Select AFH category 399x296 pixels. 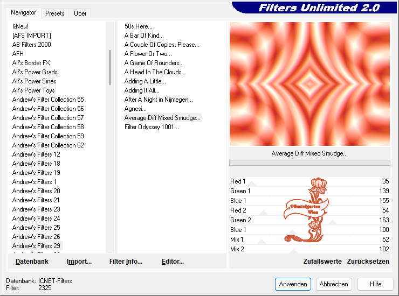coord(18,54)
